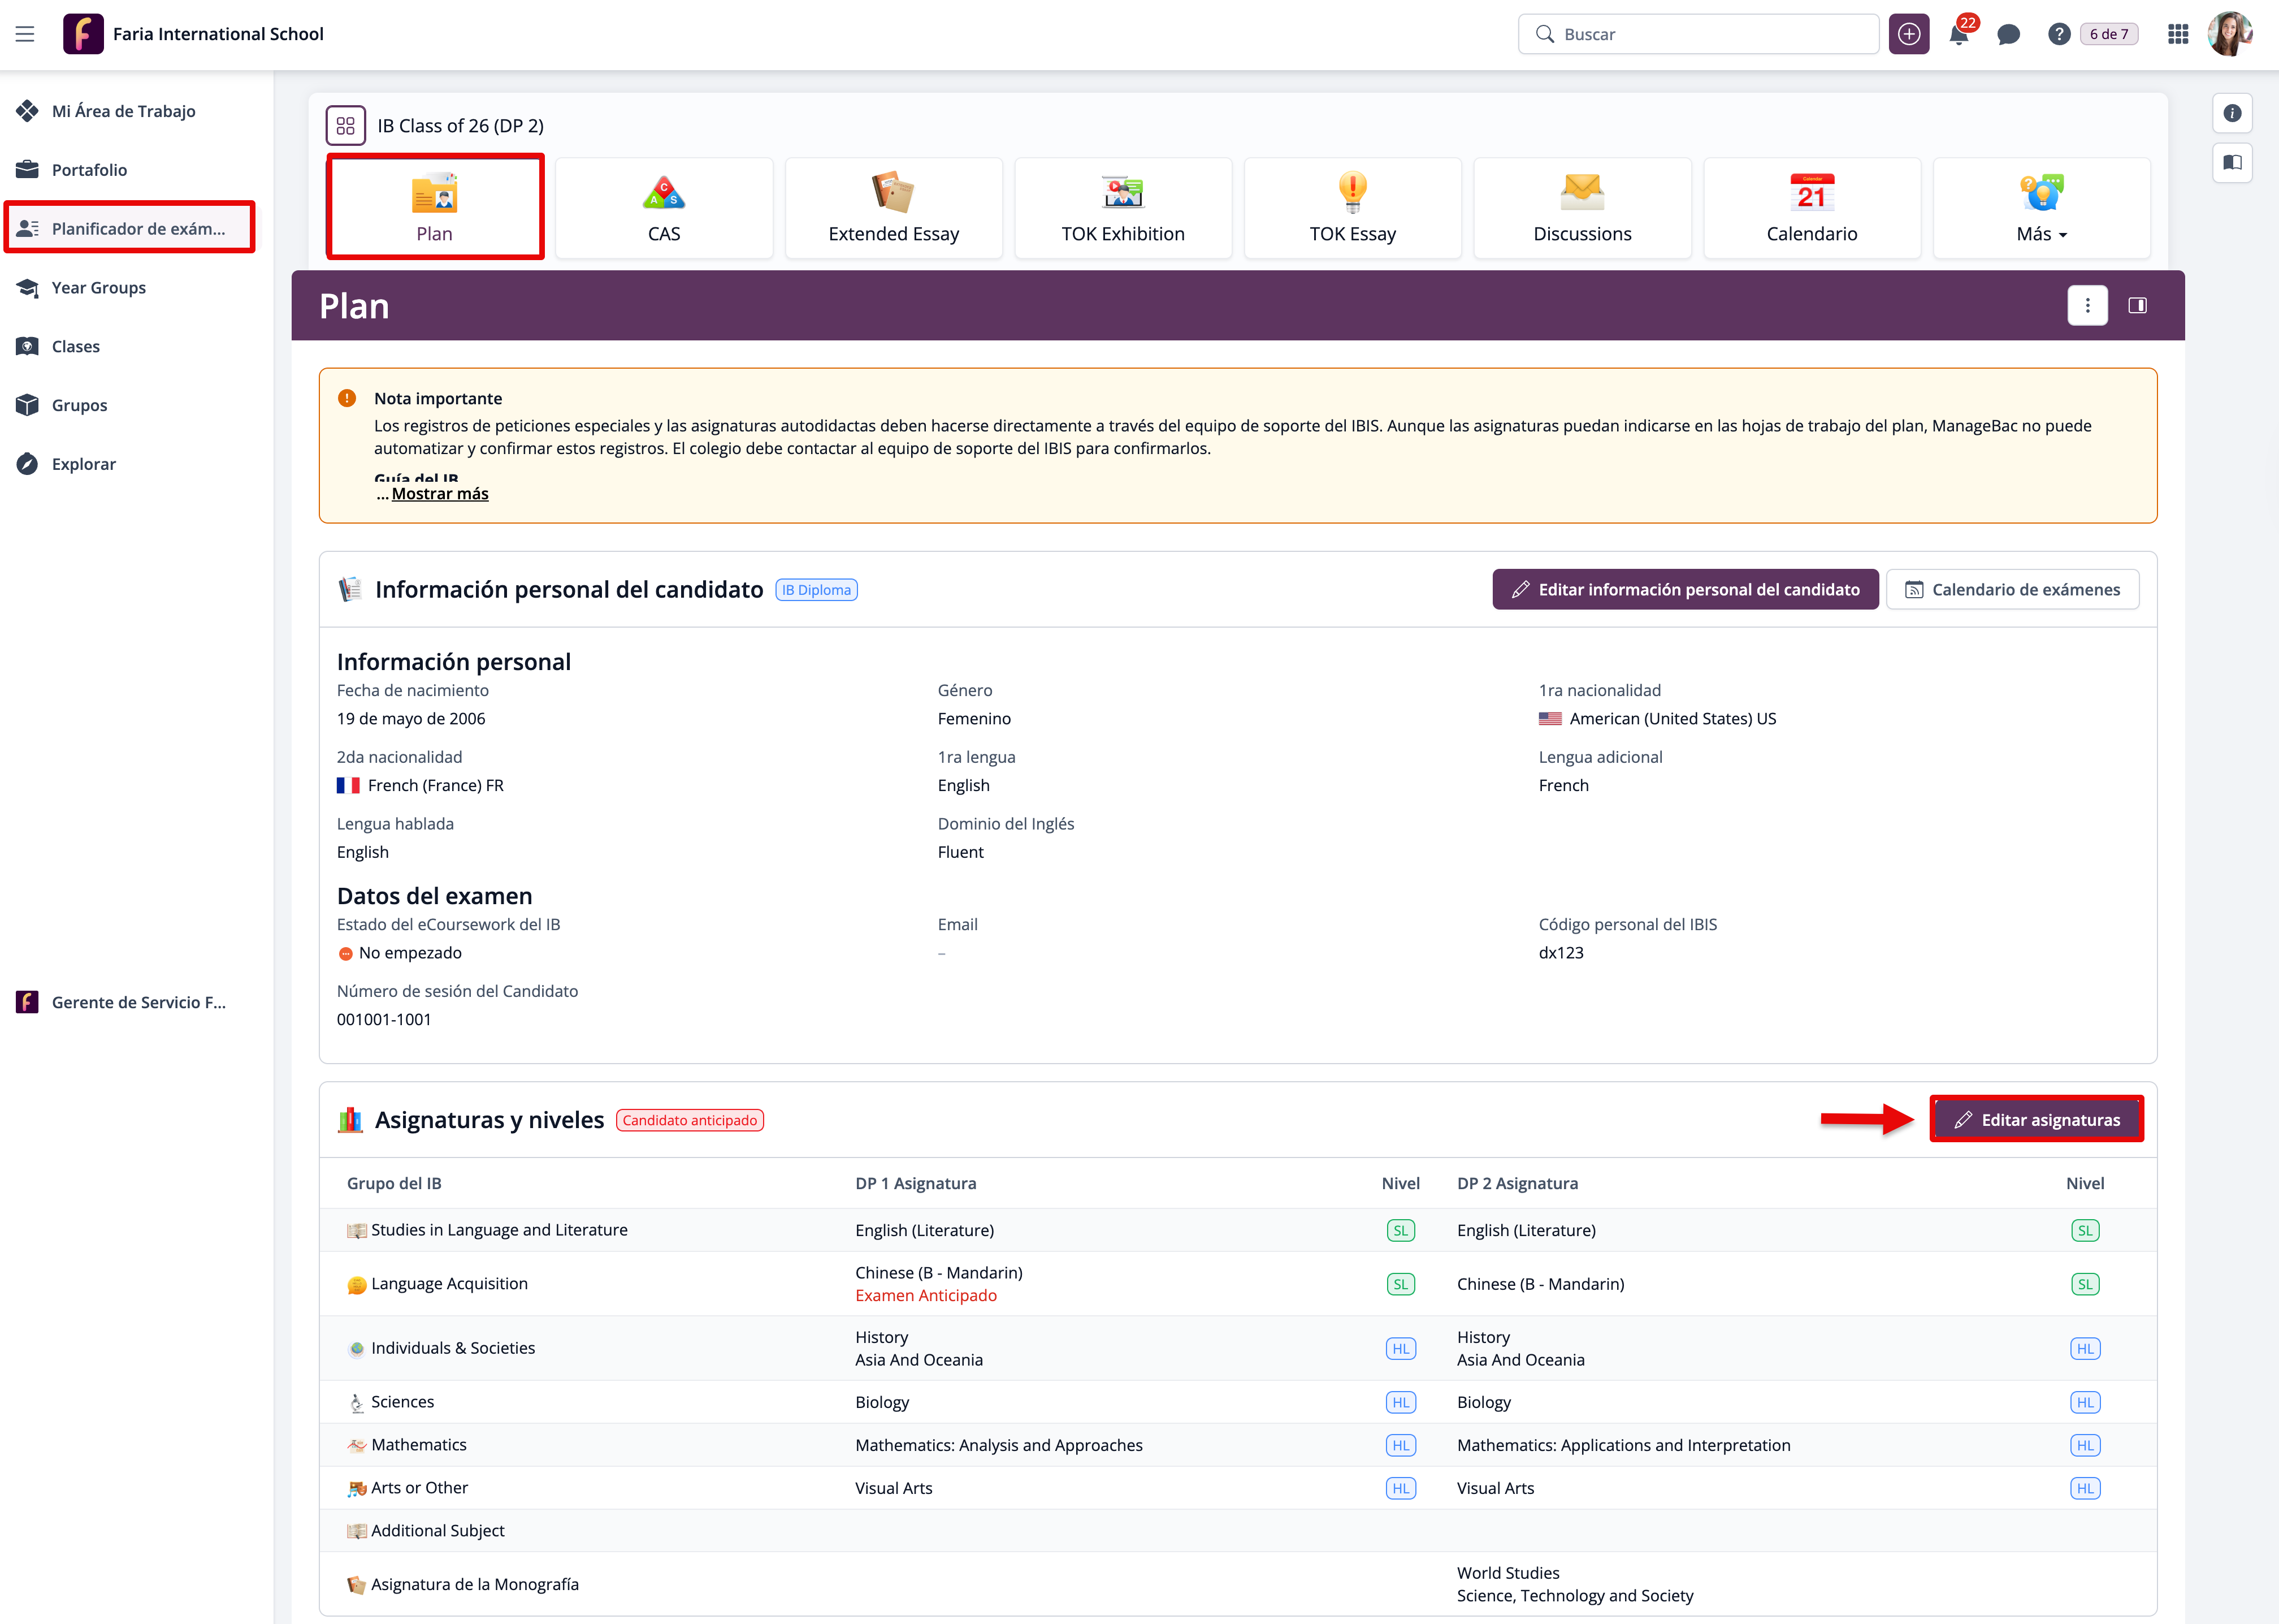Open the apps grid launcher icon
Viewport: 2279px width, 1624px height.
click(2178, 35)
